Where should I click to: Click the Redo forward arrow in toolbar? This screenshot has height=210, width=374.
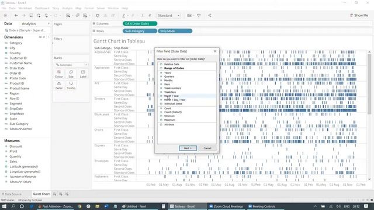(23, 16)
